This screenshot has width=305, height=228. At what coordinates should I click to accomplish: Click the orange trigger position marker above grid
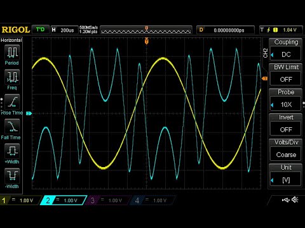[146, 41]
